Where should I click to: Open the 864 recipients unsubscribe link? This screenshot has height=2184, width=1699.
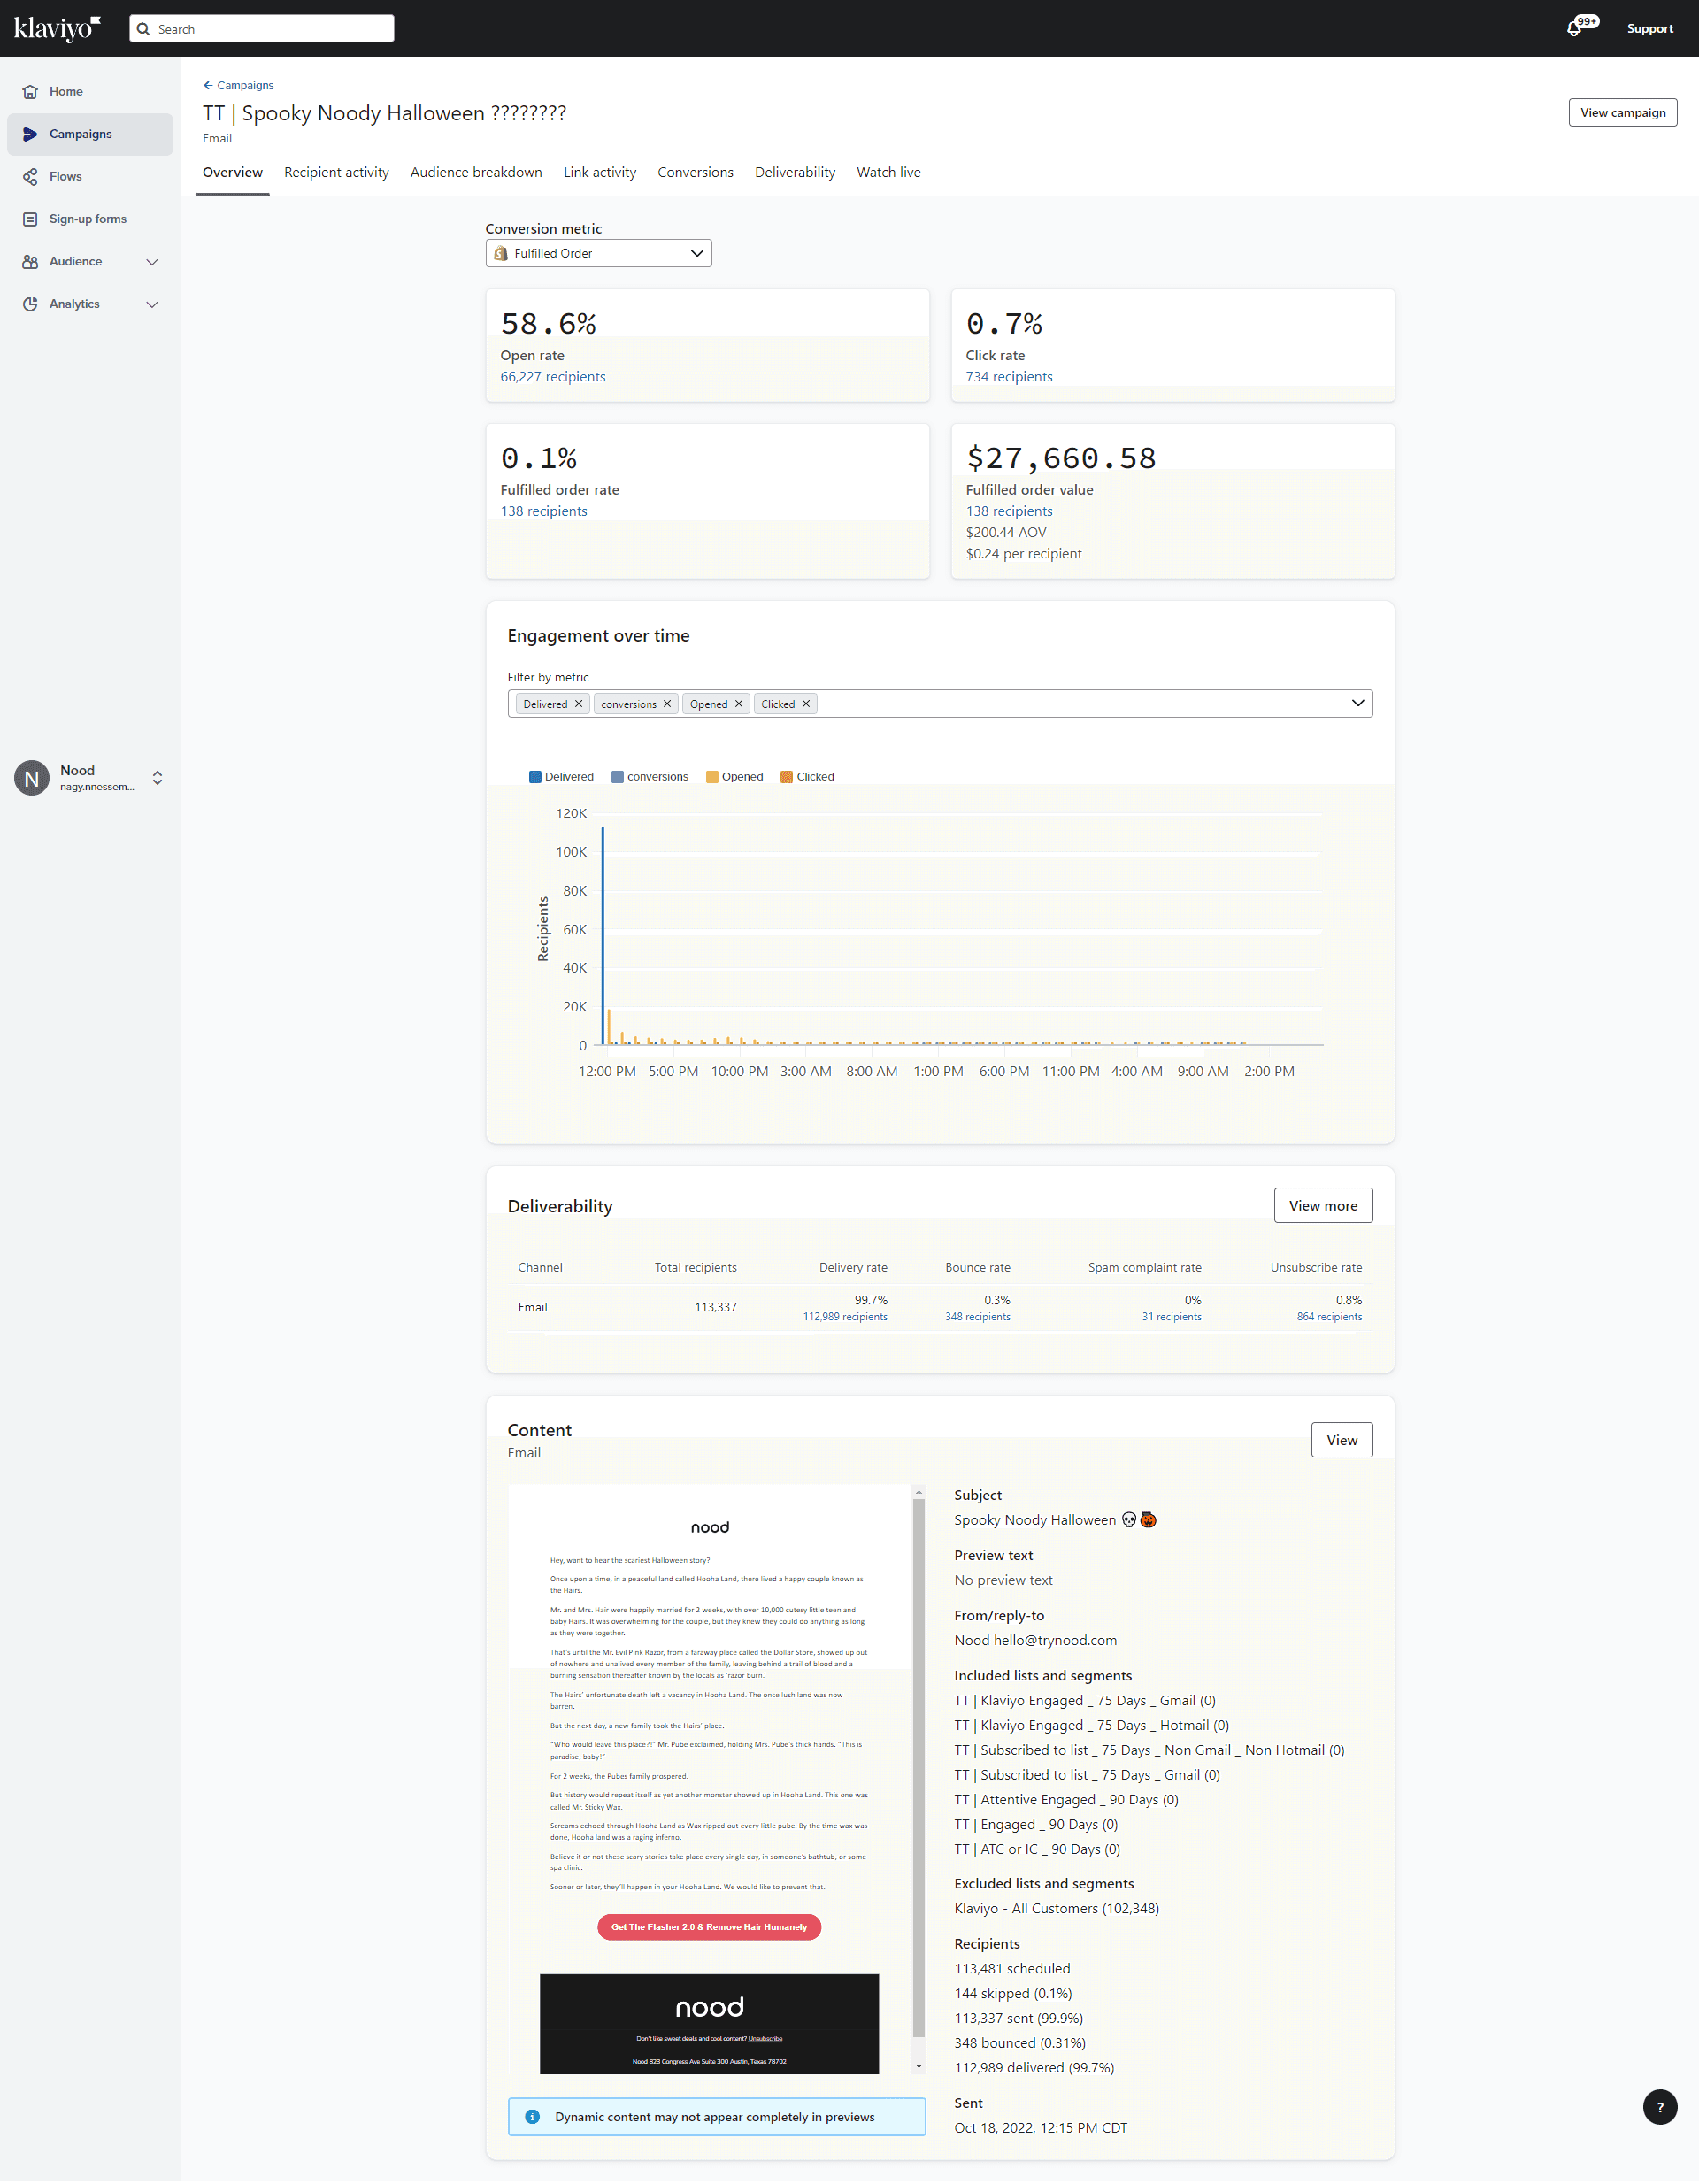[1329, 1317]
